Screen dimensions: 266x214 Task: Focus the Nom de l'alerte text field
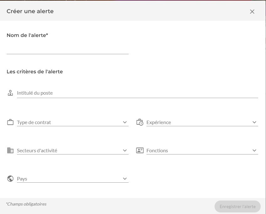[x=67, y=49]
